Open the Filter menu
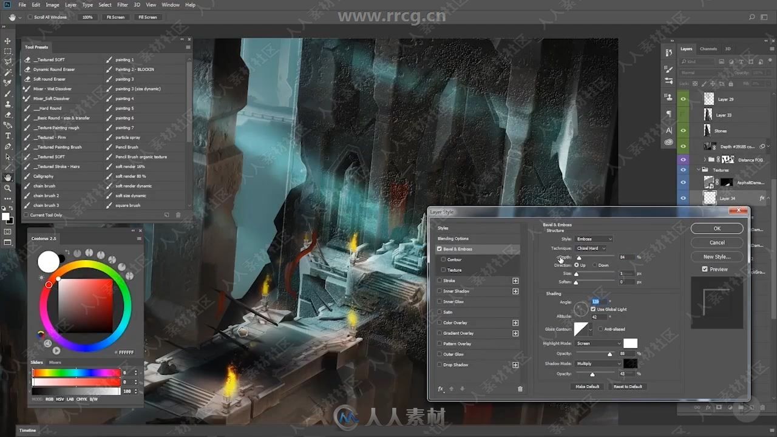The height and width of the screenshot is (437, 777). click(x=123, y=5)
